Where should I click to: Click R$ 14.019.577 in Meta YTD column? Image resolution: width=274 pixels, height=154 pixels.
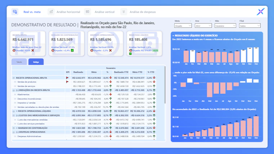pyautogui.click(x=137, y=78)
